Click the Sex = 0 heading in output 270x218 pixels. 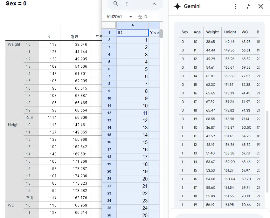click(x=16, y=3)
